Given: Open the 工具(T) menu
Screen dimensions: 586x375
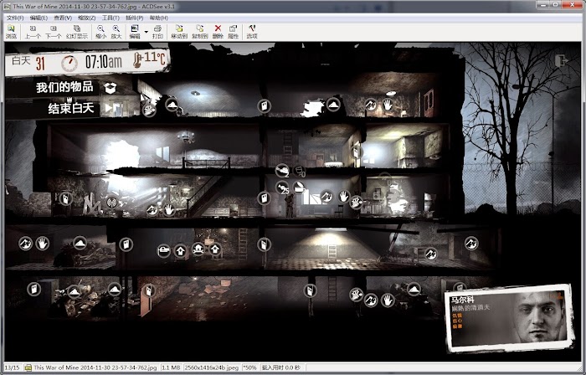Looking at the screenshot, I should pyautogui.click(x=111, y=18).
